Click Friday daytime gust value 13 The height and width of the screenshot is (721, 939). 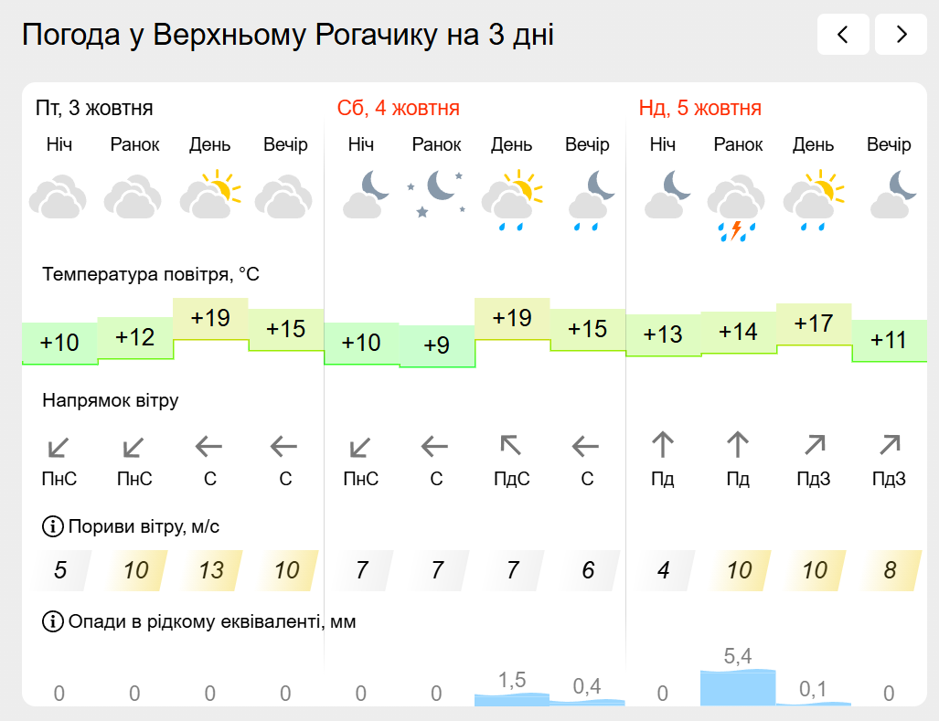click(211, 570)
